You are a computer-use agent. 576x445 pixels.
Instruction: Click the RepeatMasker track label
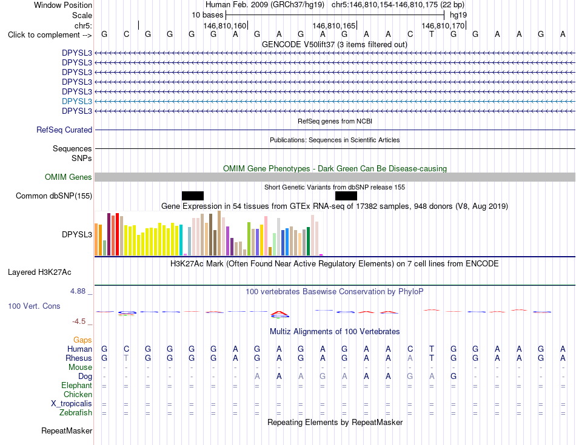pos(67,430)
